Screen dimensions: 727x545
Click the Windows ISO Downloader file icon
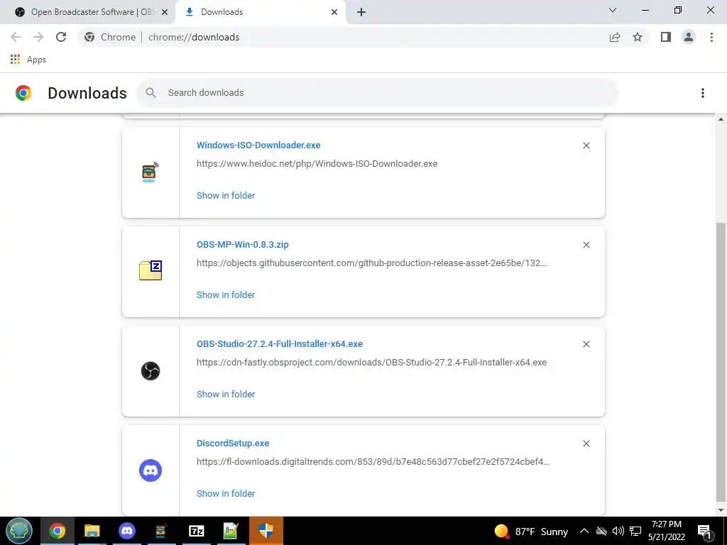pyautogui.click(x=150, y=172)
